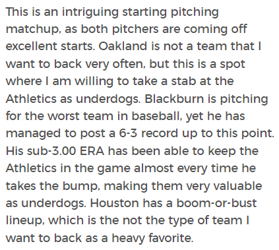279x250 pixels.
Task: Click the word "baseball"
Action: click(x=156, y=116)
